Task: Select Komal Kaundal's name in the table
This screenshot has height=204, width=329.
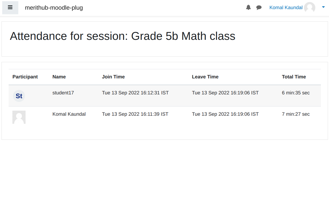Action: click(69, 114)
